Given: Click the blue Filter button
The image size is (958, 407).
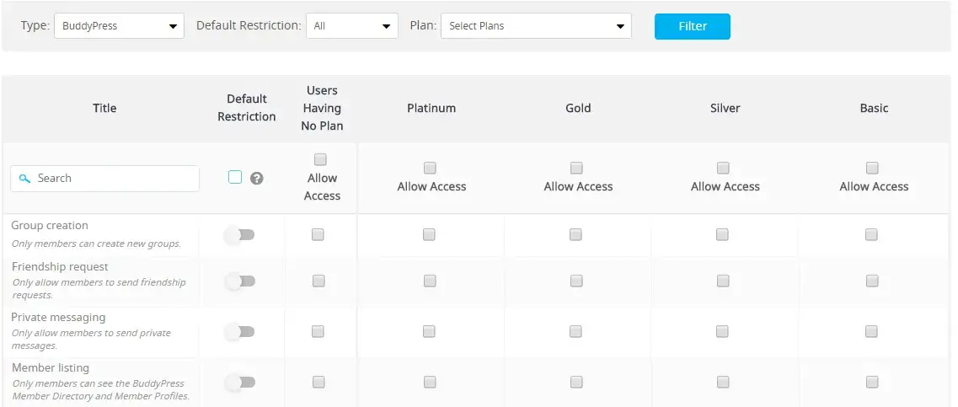Looking at the screenshot, I should pos(692,26).
